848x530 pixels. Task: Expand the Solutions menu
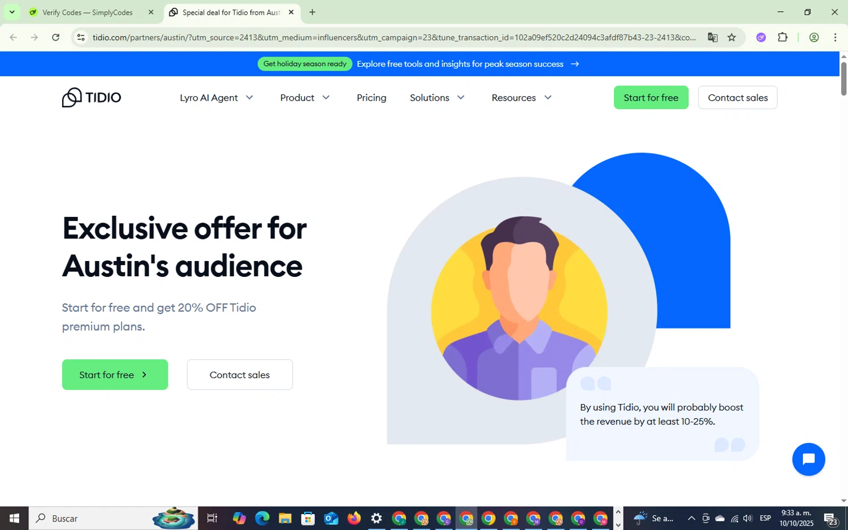coord(437,98)
